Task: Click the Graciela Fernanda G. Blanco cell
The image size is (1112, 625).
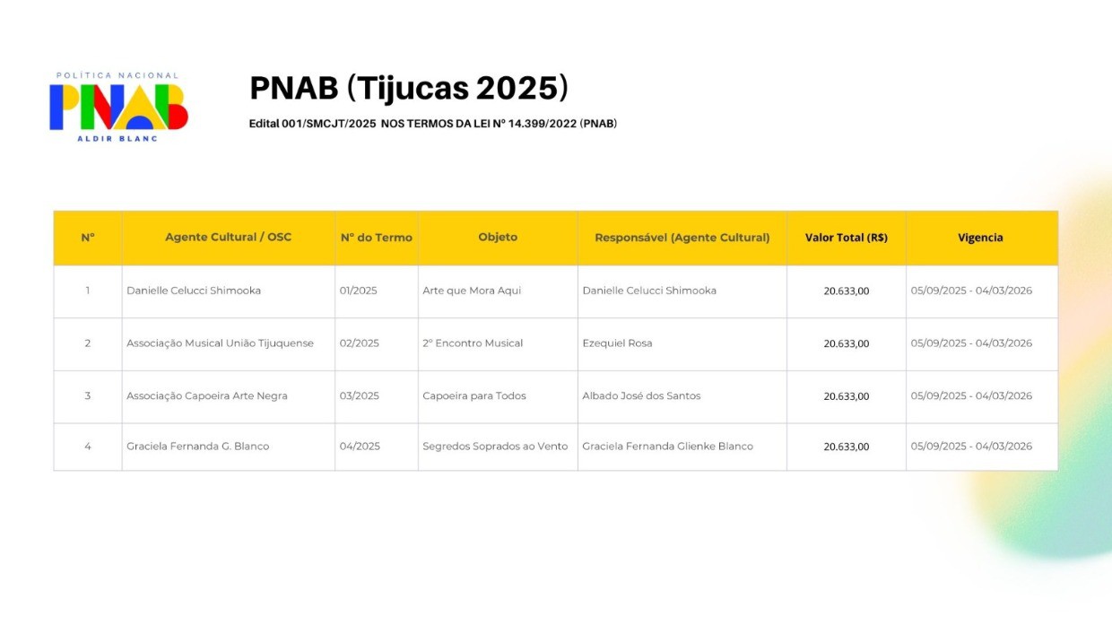Action: point(197,447)
